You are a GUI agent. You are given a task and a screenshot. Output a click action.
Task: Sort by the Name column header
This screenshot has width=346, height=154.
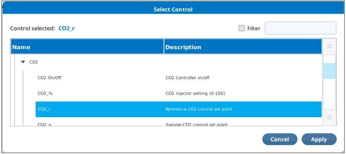87,47
